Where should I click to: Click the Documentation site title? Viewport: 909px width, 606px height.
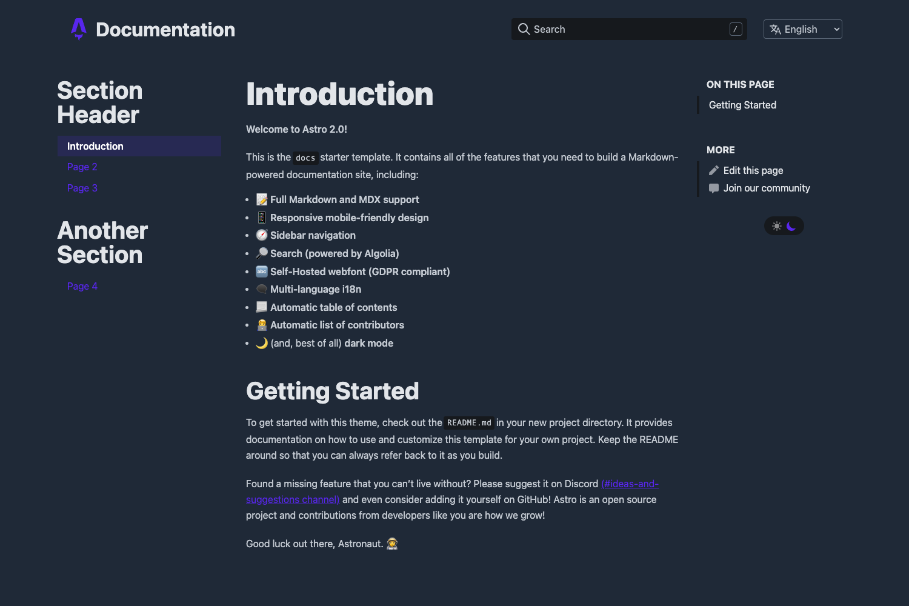point(165,29)
